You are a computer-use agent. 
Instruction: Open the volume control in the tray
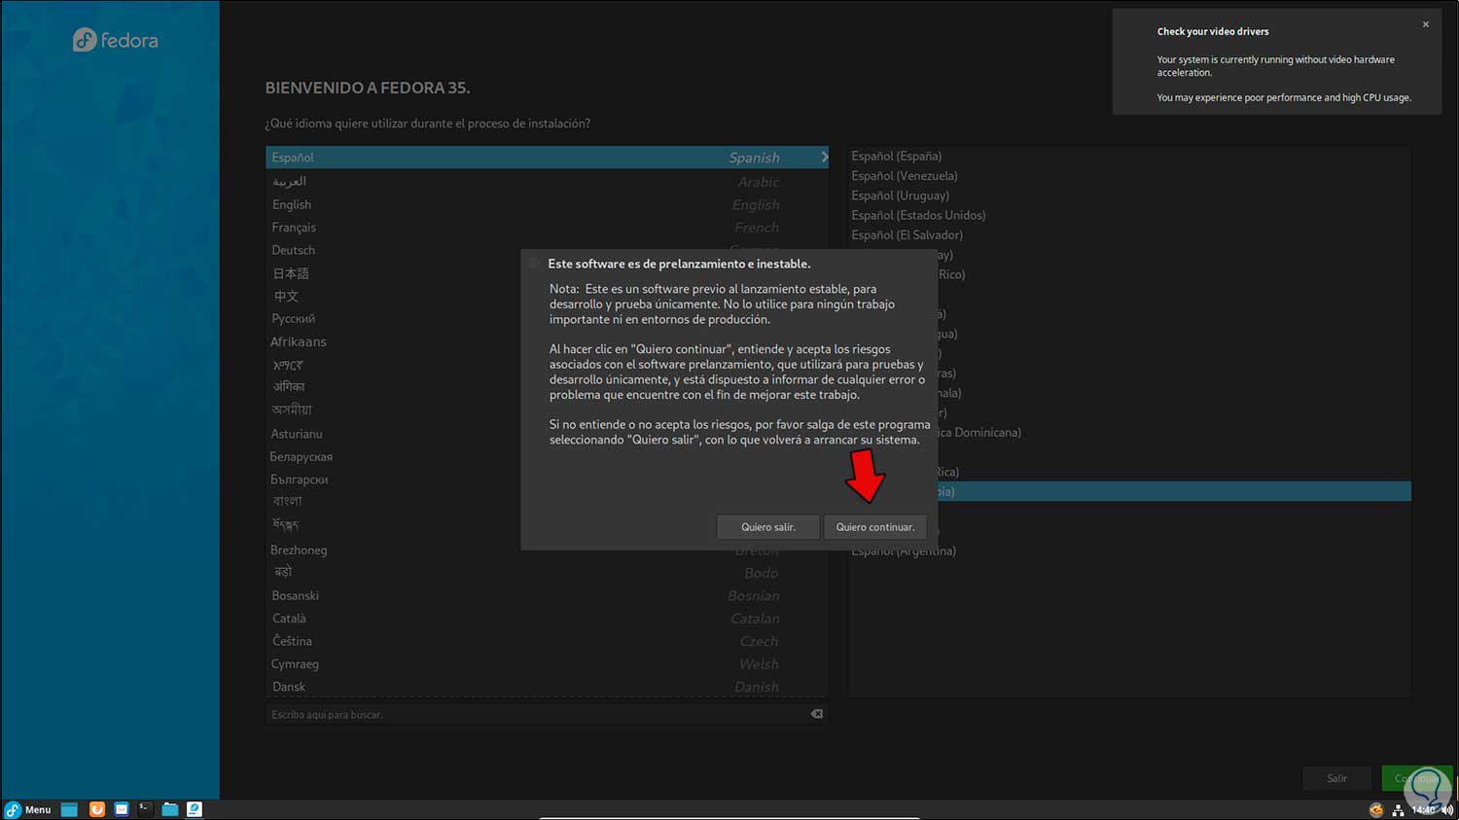[1447, 810]
